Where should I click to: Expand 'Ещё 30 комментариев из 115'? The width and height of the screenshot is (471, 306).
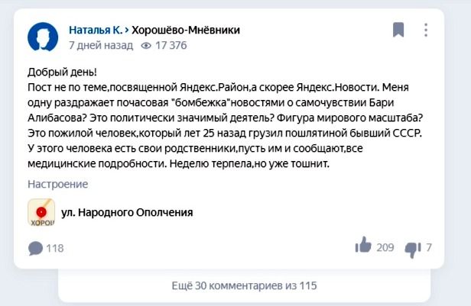click(x=244, y=285)
